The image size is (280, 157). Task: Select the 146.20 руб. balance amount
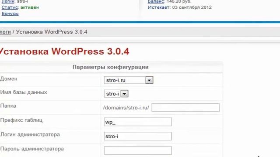(179, 1)
